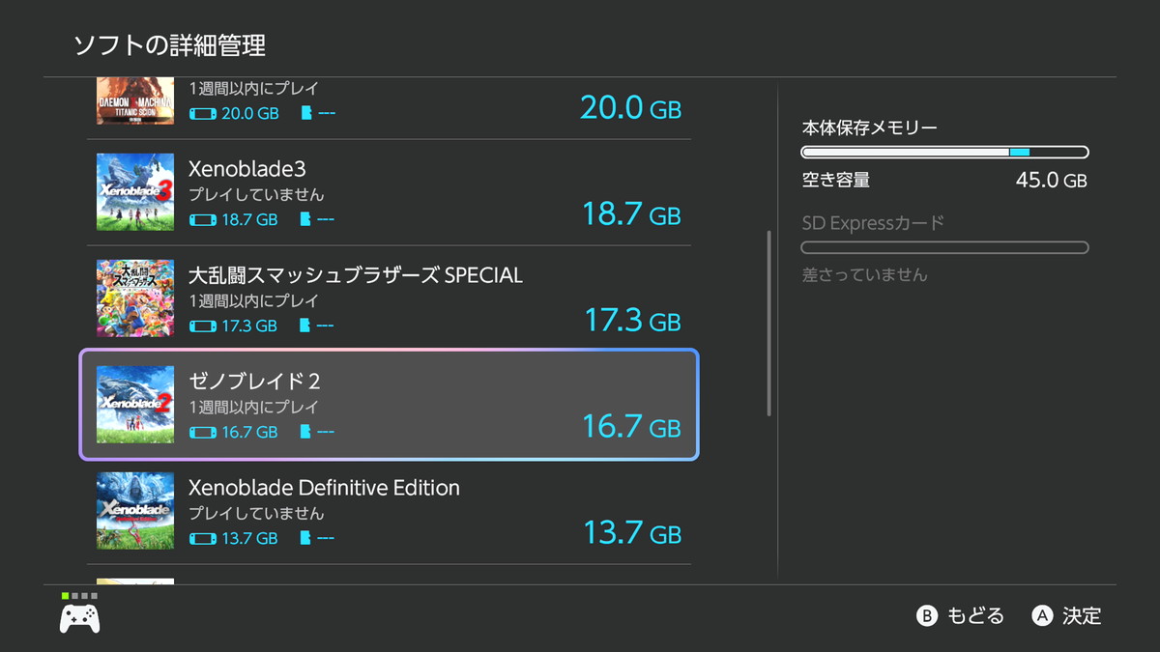Click the controller icon in bottom-left corner

point(79,617)
